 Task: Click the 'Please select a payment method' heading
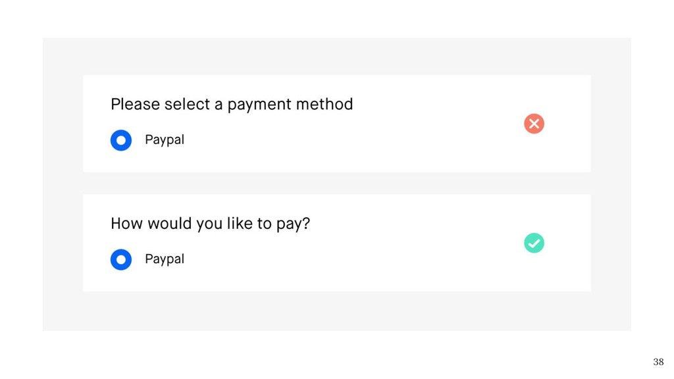point(232,105)
